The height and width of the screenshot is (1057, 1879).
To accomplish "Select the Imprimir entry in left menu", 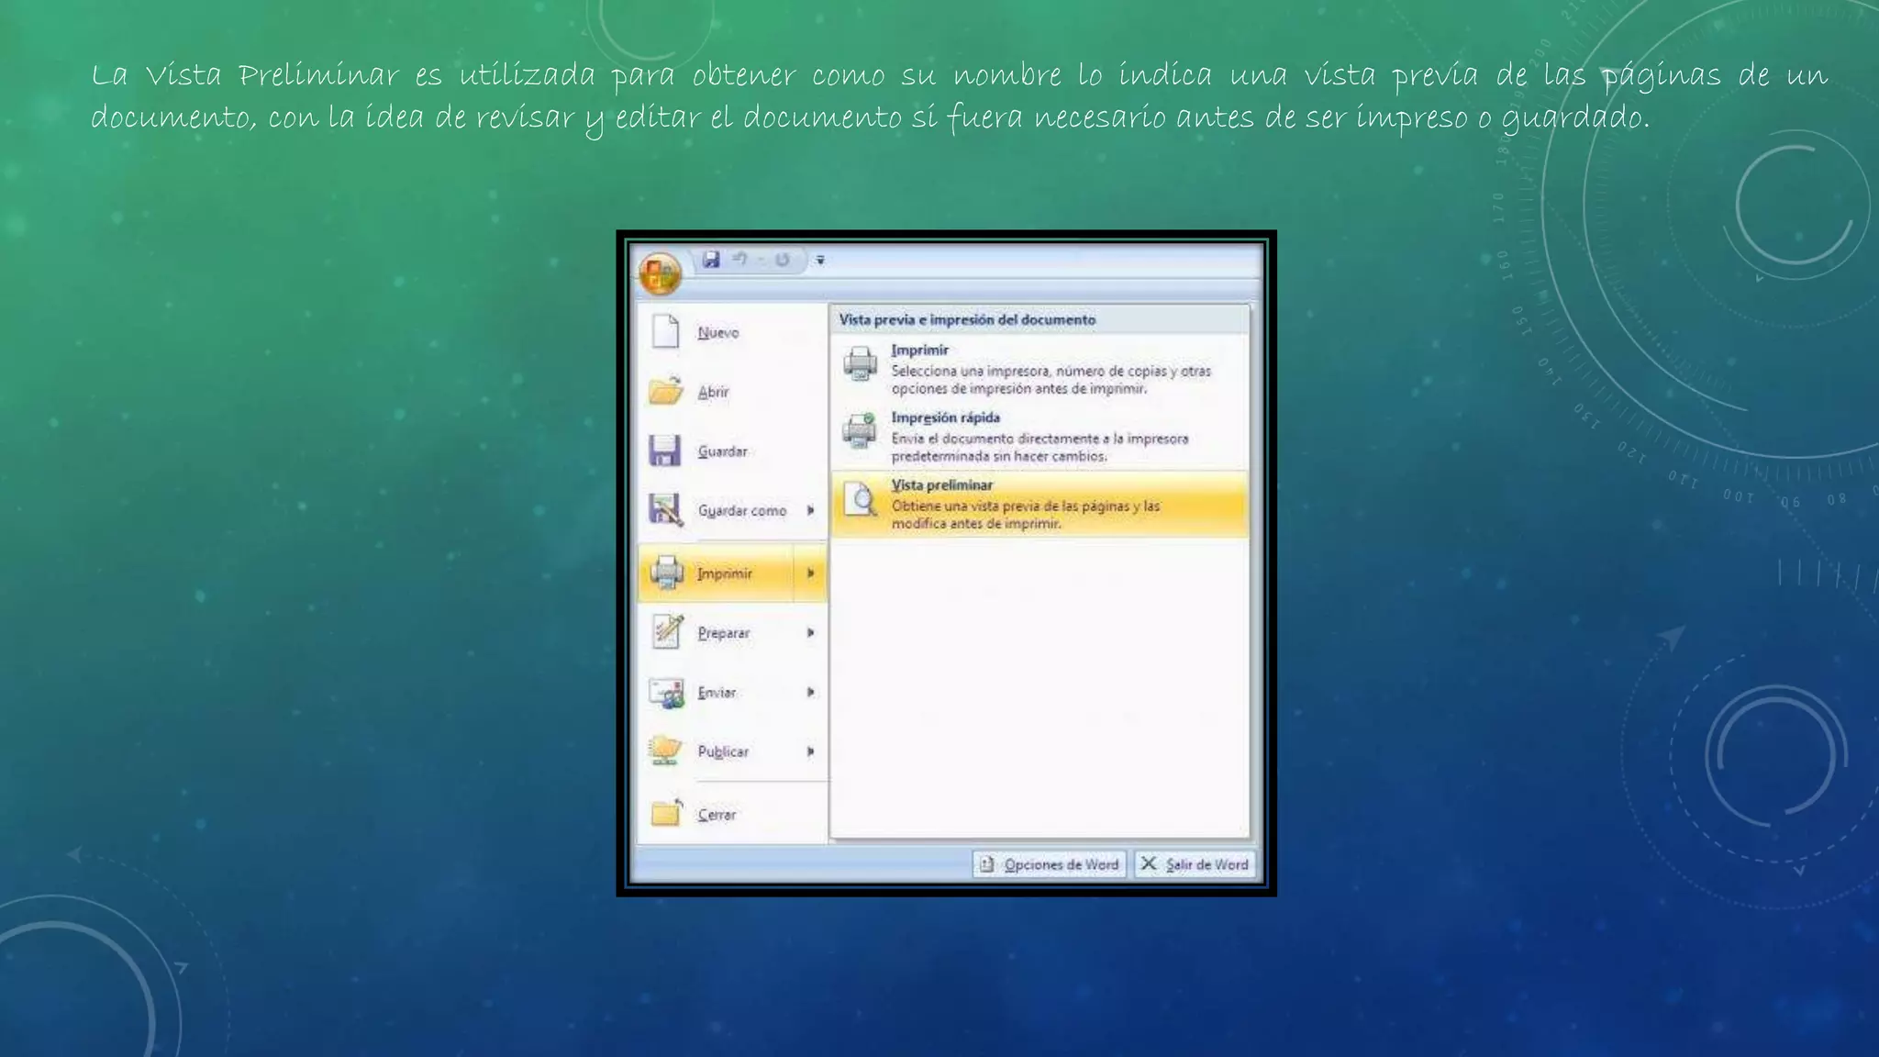I will point(724,573).
